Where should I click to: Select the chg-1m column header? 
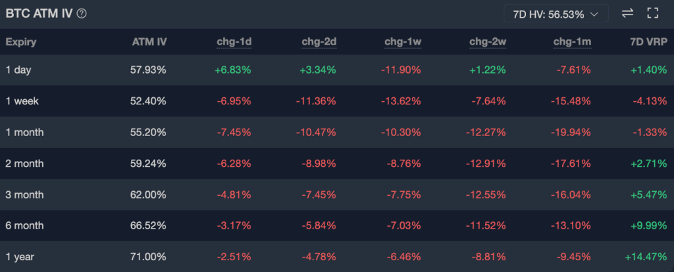[x=572, y=42]
